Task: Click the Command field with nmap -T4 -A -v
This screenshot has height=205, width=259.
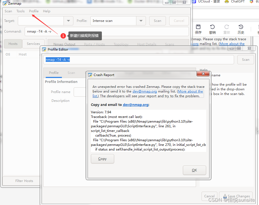Action: (107, 31)
